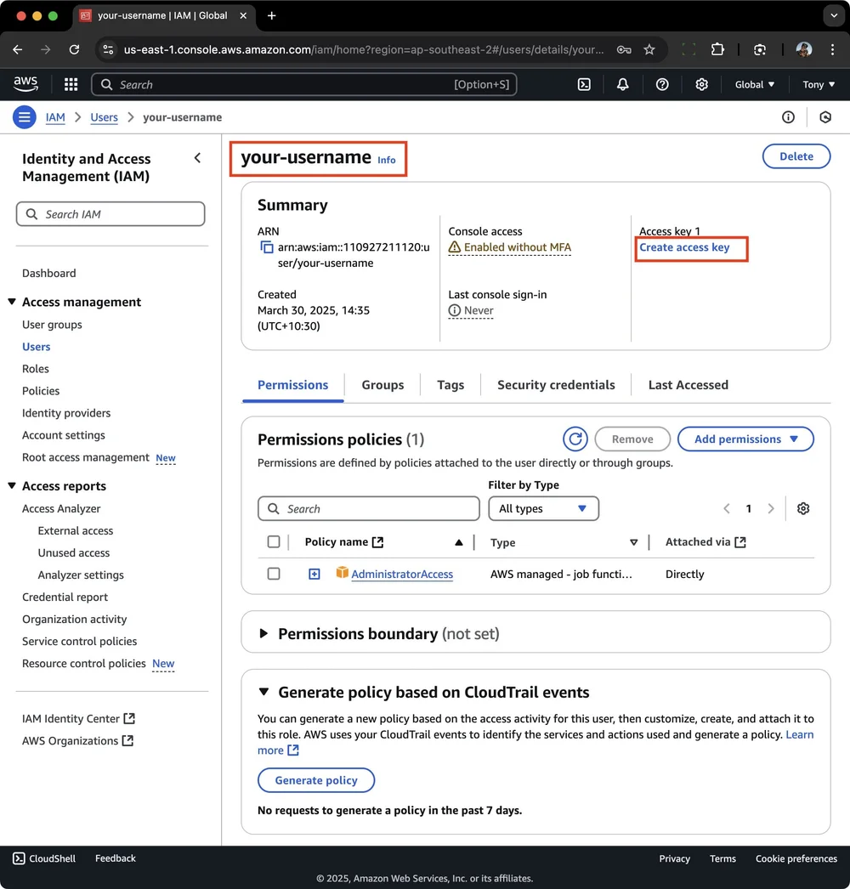This screenshot has height=889, width=850.
Task: Switch to the Groups tab
Action: 382,385
